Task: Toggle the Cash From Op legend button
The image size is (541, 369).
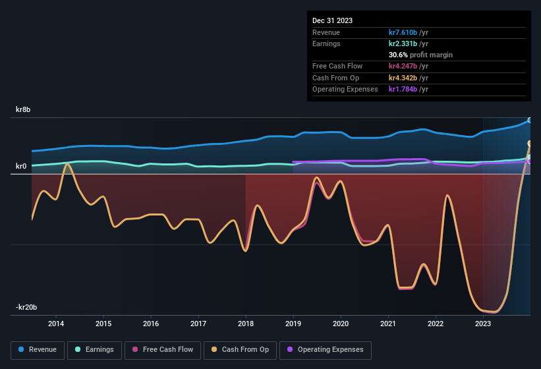Action: point(240,350)
